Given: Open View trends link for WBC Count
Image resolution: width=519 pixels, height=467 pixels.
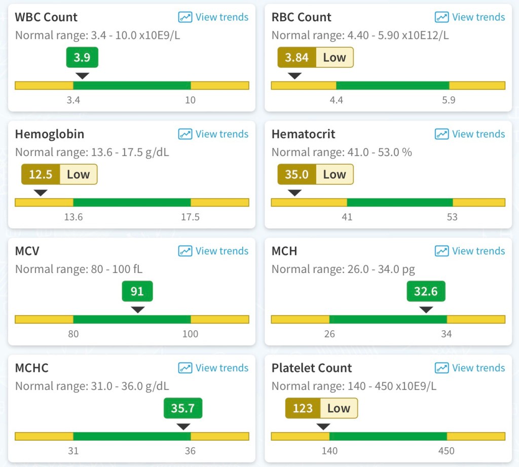Looking at the screenshot, I should point(222,17).
